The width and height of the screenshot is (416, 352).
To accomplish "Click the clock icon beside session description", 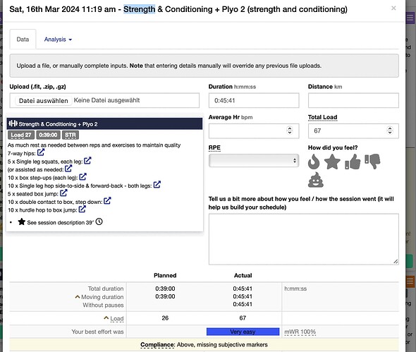I will click(99, 221).
